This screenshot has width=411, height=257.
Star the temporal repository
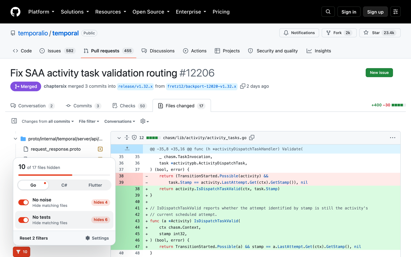pos(380,33)
